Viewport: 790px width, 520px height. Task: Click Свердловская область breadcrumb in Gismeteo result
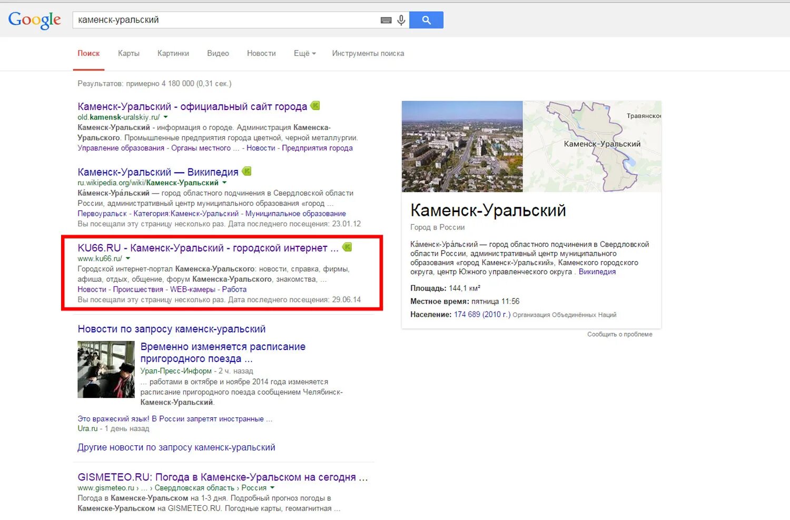point(194,488)
